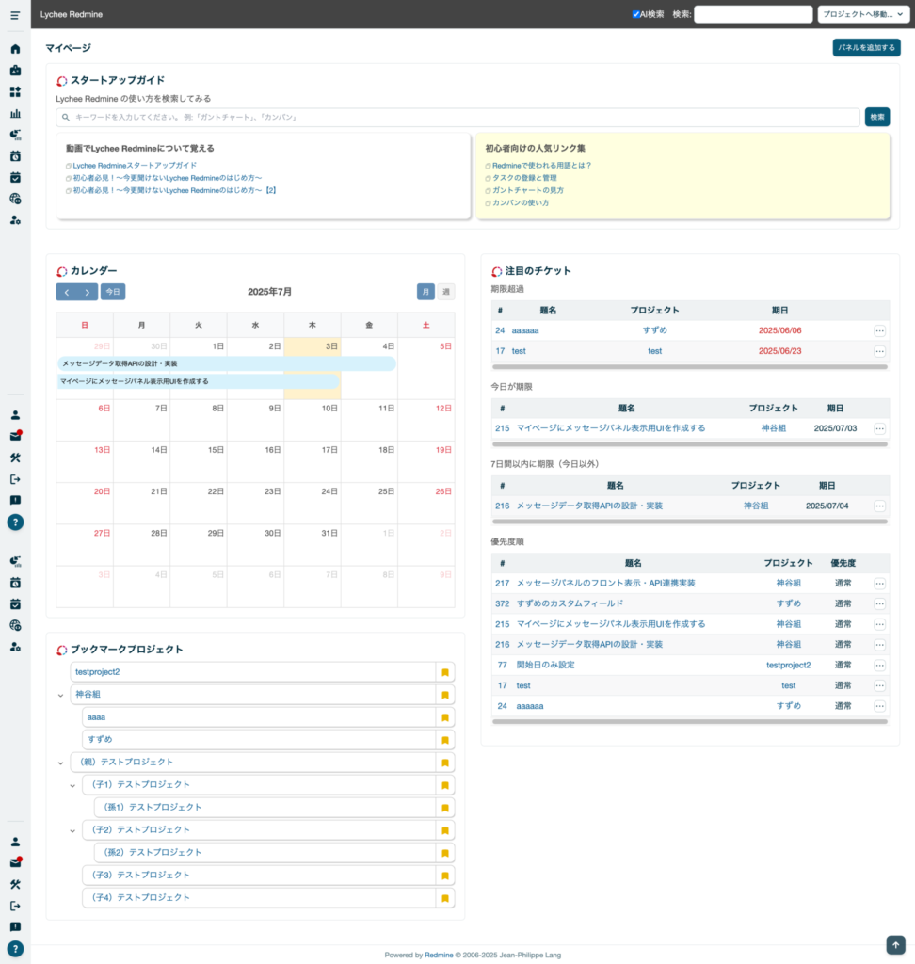This screenshot has width=915, height=964.
Task: Focus the top 検索 input field
Action: pyautogui.click(x=753, y=14)
